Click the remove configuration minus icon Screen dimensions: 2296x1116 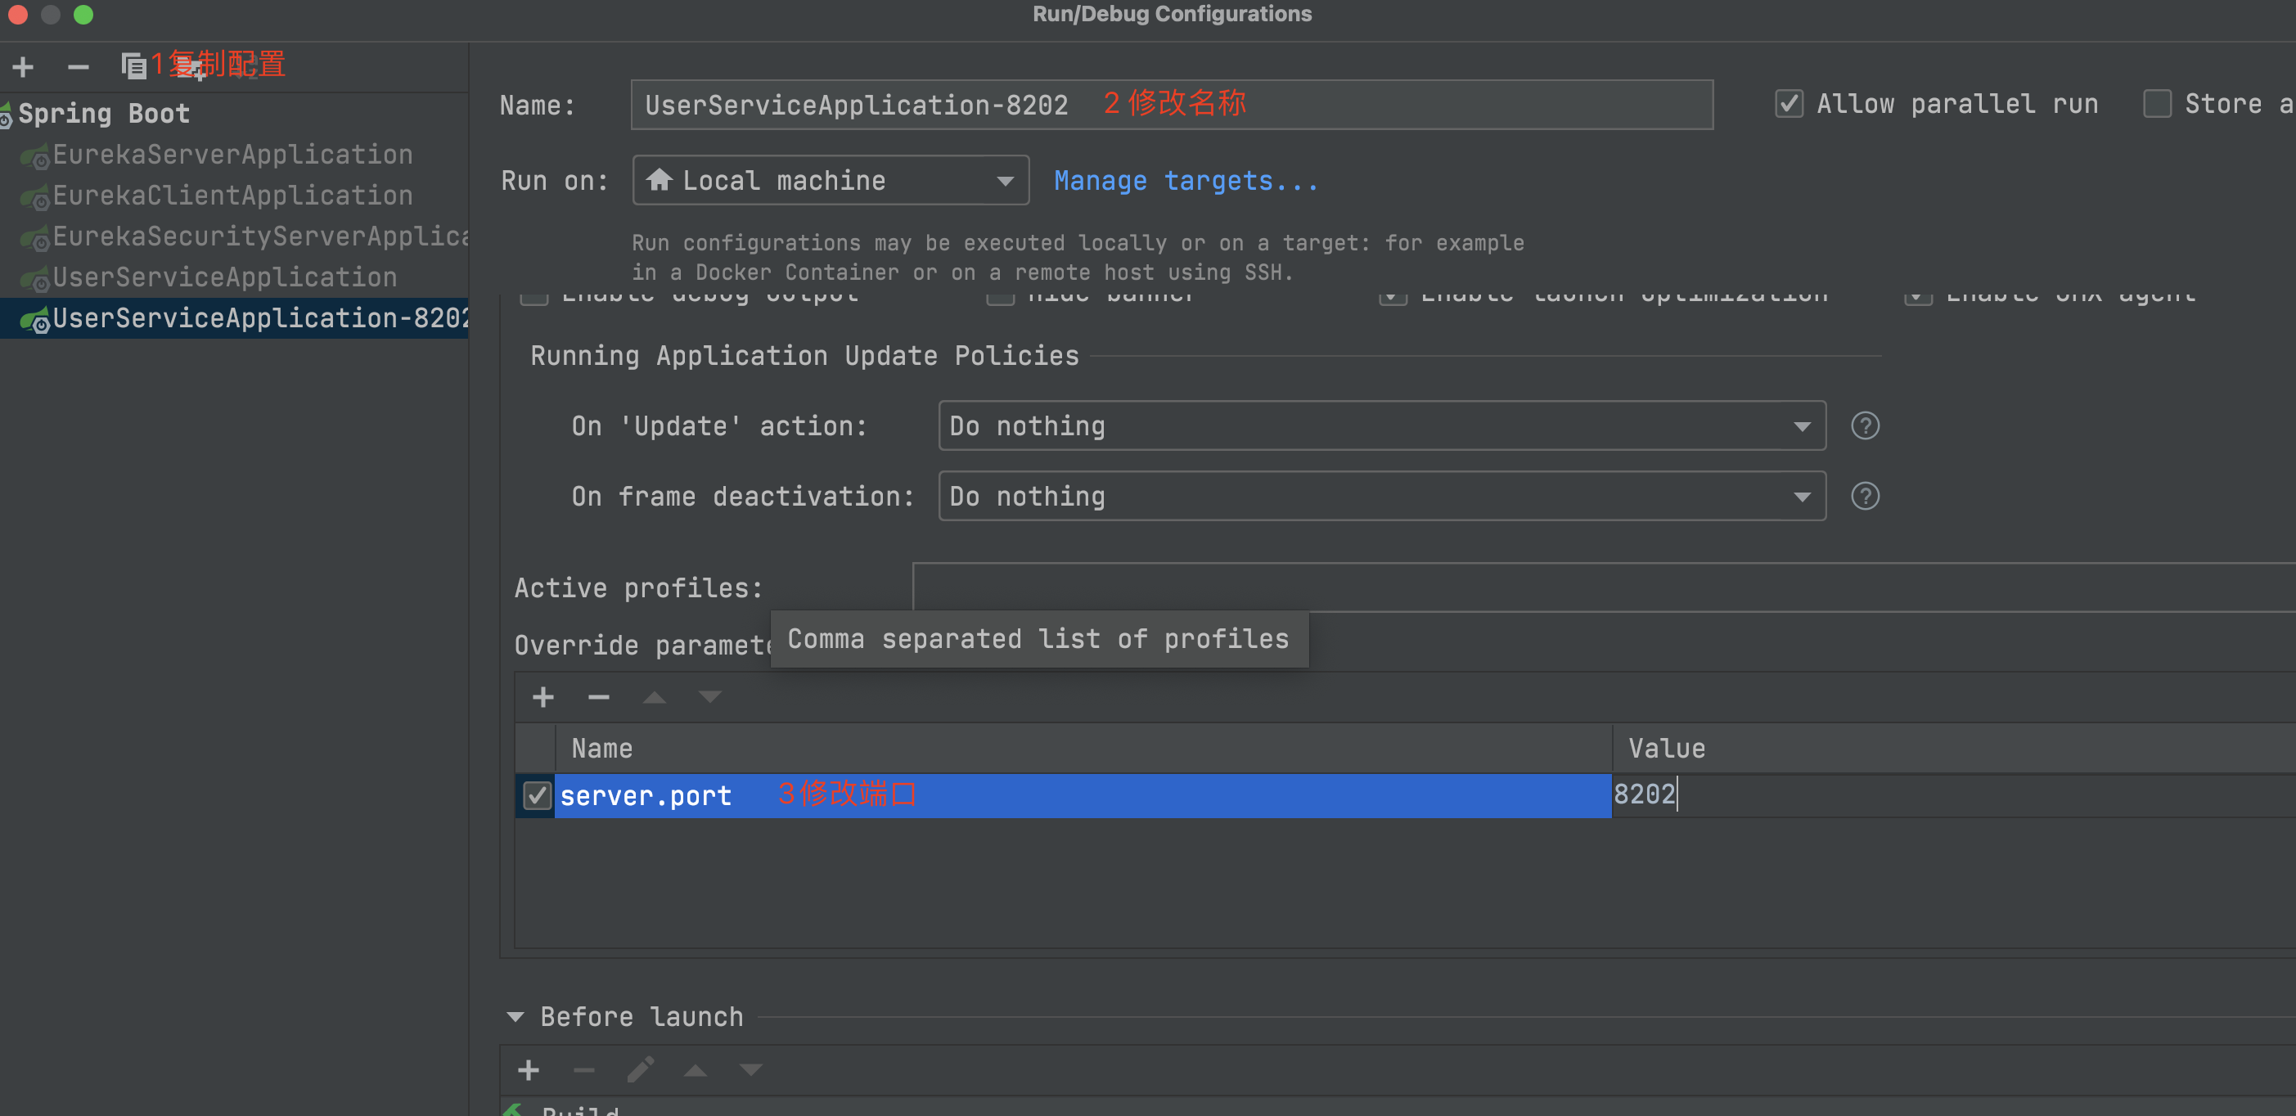coord(79,66)
